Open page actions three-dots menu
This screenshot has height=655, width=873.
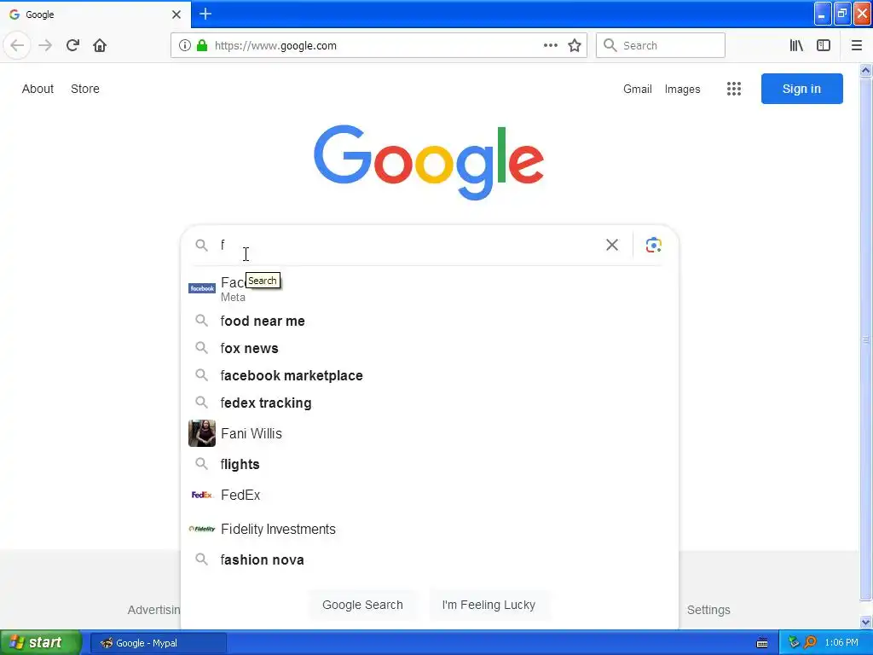coord(550,46)
